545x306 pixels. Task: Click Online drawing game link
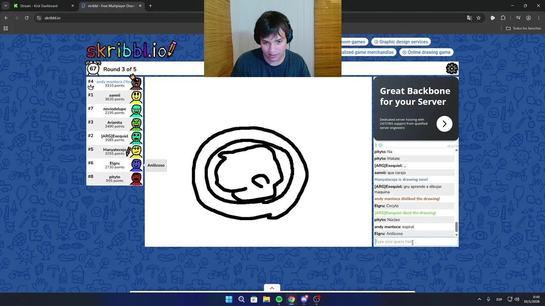pos(426,52)
